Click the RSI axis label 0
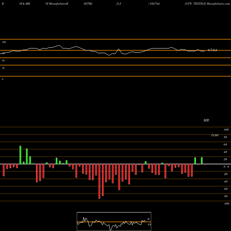 click(x=2, y=79)
